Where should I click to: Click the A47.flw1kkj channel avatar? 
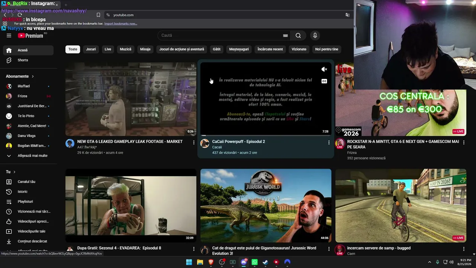click(70, 143)
